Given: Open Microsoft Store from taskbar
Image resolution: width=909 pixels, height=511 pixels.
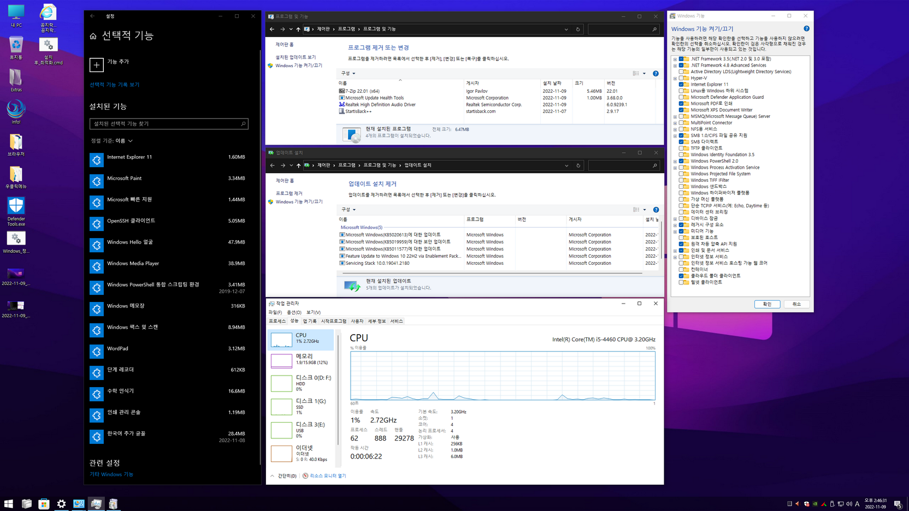Looking at the screenshot, I should tap(44, 503).
